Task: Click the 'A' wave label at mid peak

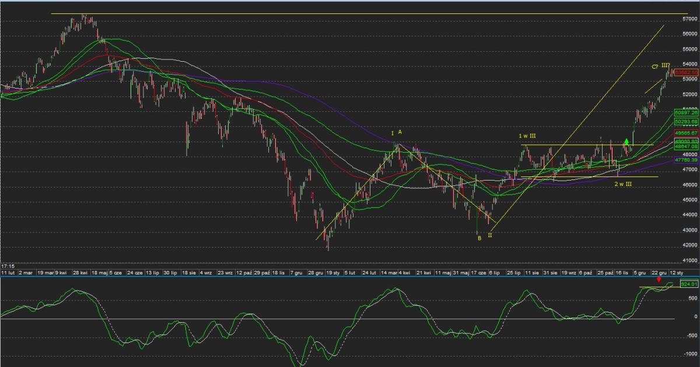Action: click(400, 132)
